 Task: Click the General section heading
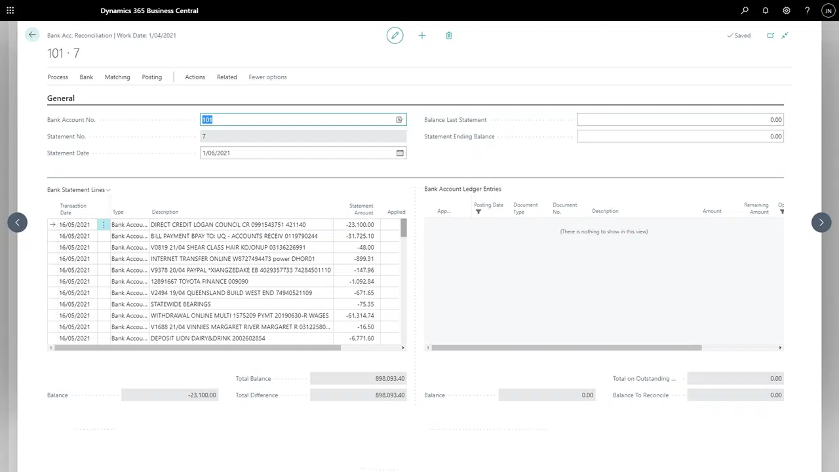(x=61, y=98)
